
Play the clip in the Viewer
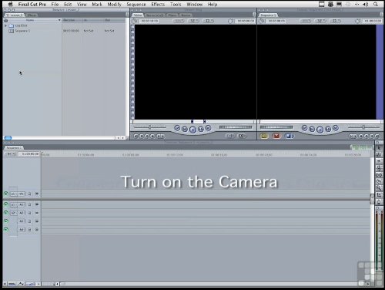(x=192, y=130)
